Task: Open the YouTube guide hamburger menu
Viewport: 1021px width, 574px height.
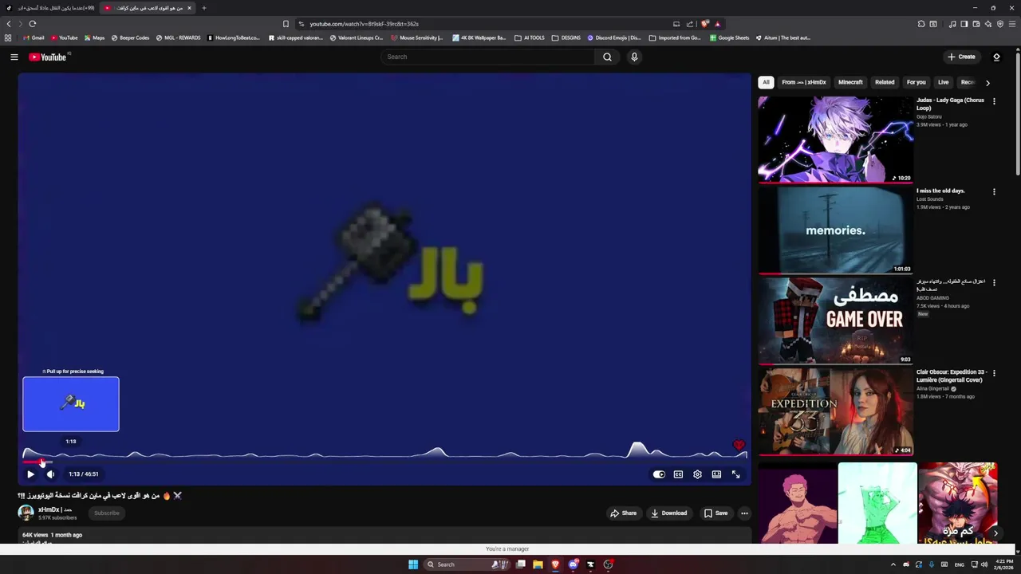Action: click(14, 57)
